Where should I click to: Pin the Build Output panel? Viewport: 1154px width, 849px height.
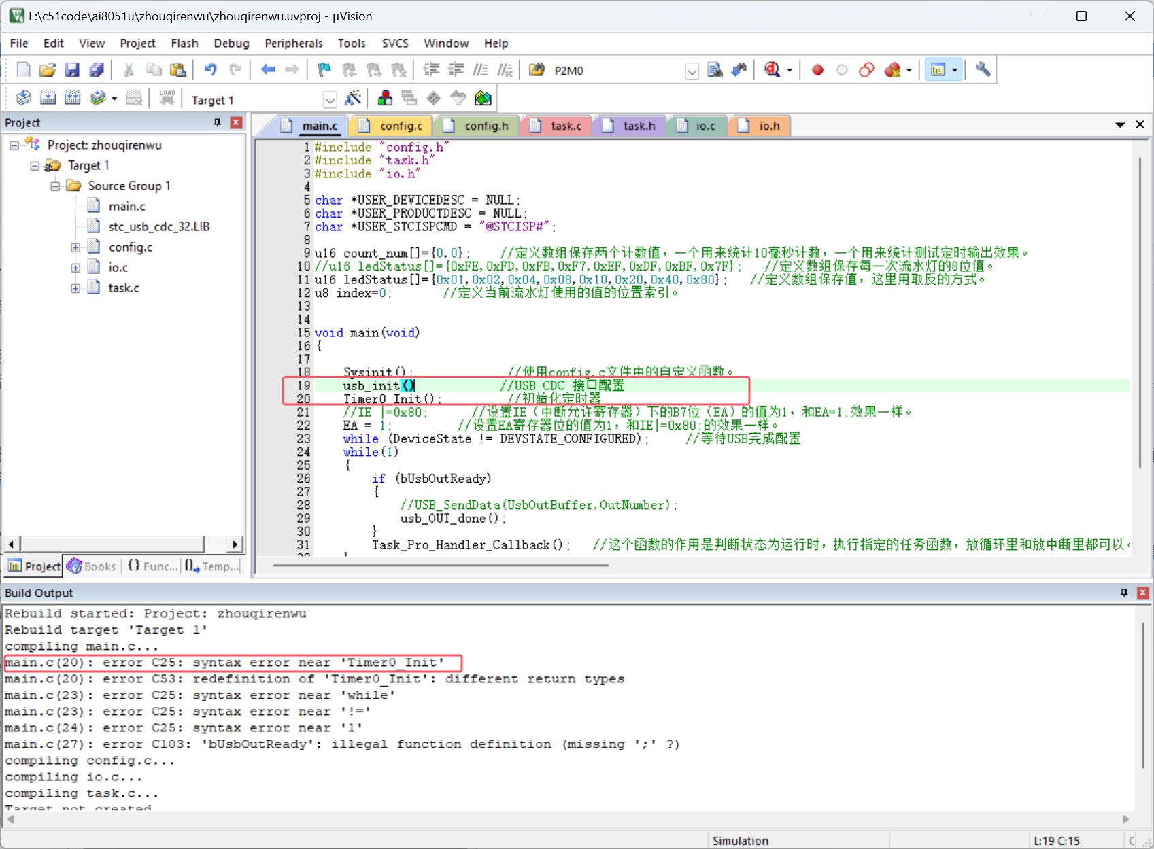pyautogui.click(x=1124, y=593)
